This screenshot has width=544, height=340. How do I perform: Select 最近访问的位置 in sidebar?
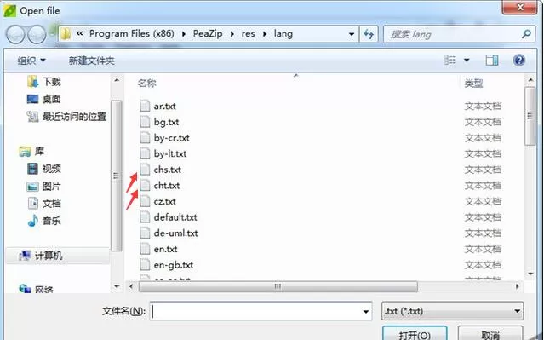point(74,117)
